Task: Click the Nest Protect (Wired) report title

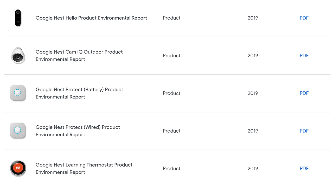Action: 78,131
